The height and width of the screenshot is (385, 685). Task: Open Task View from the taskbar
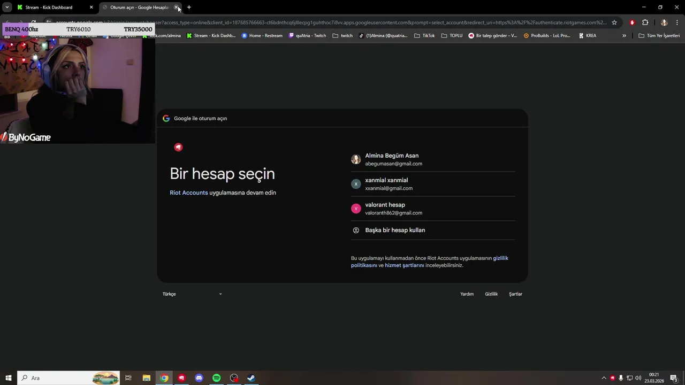[128, 378]
